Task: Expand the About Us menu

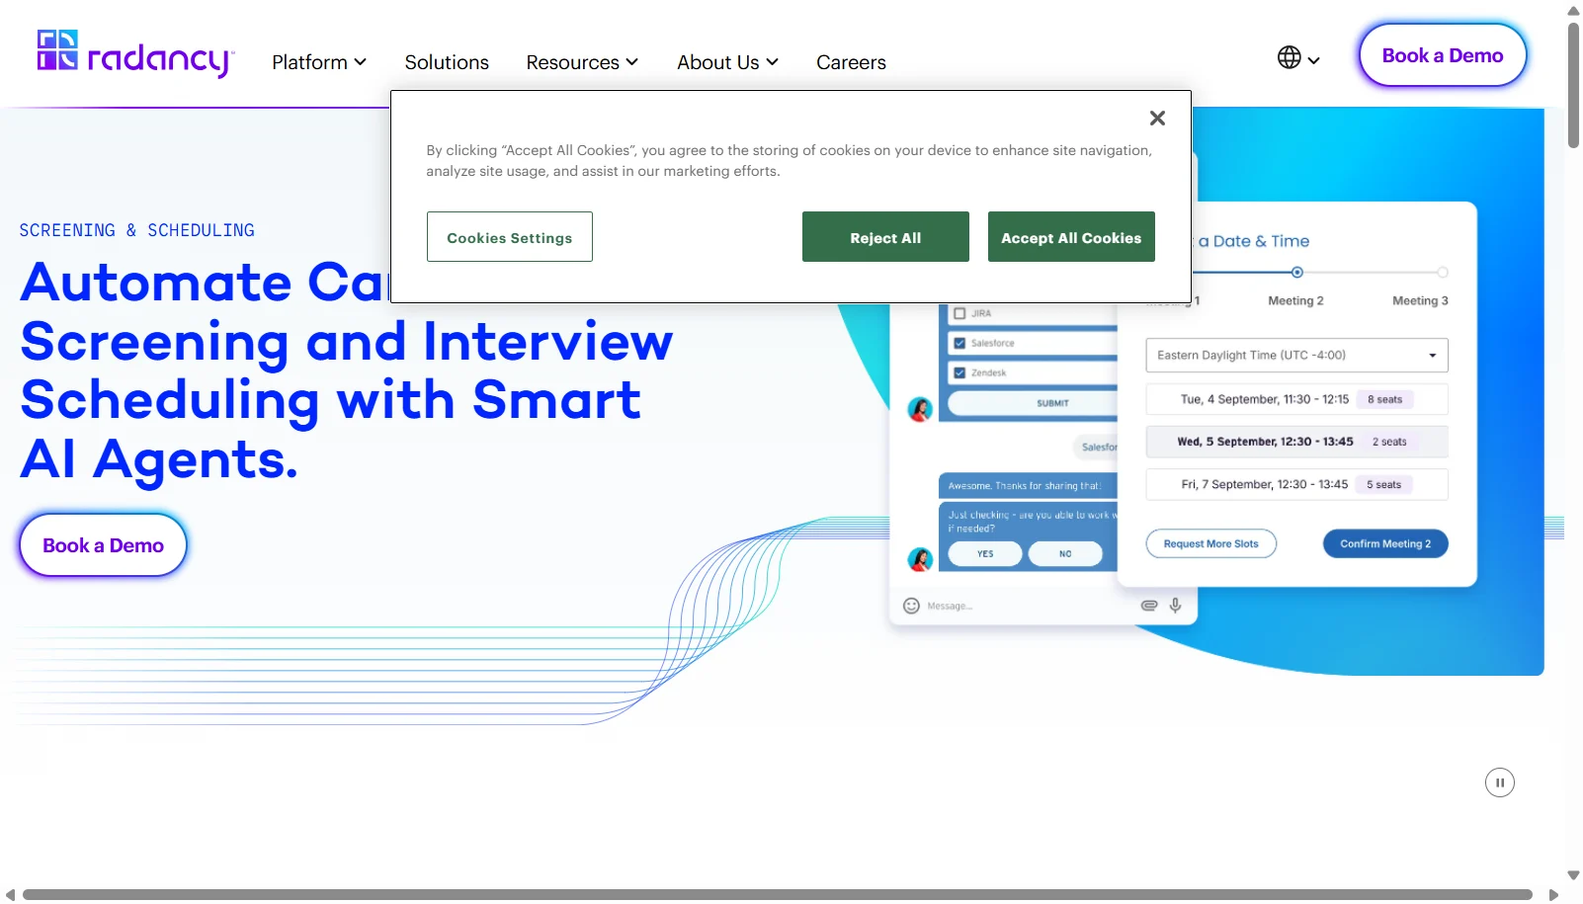Action: 727,62
